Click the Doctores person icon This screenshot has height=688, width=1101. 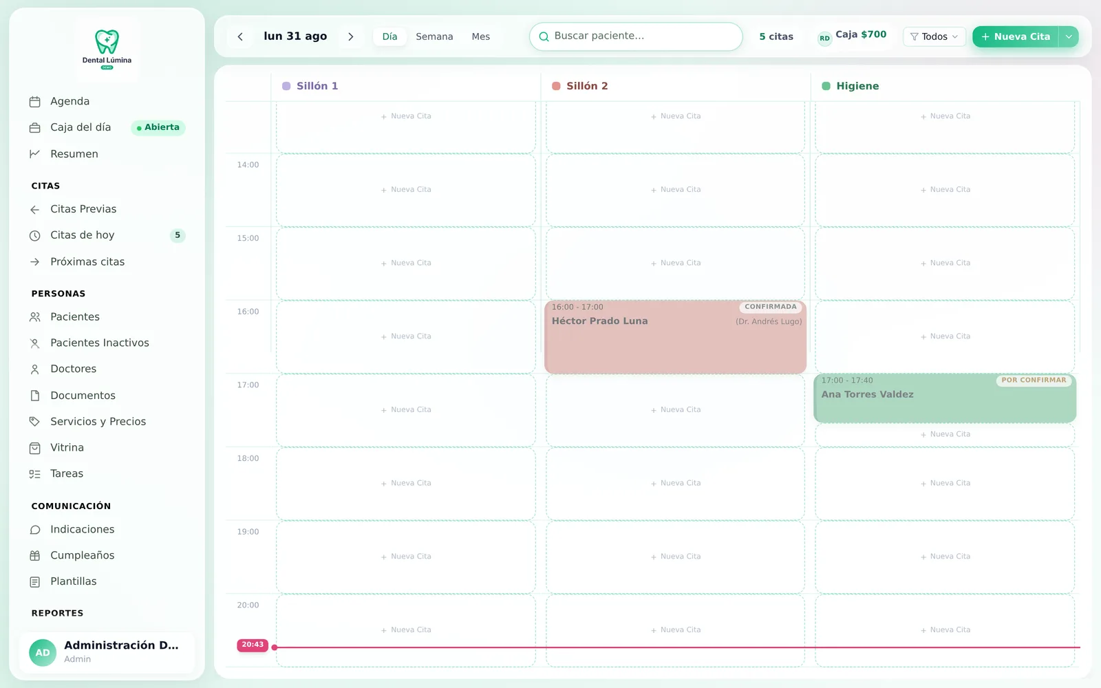pyautogui.click(x=35, y=369)
